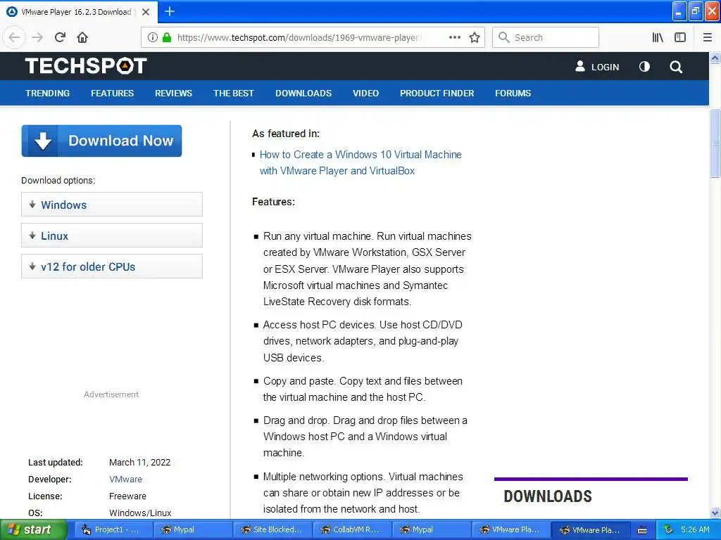Click the system tray keyboard icon

tap(642, 530)
